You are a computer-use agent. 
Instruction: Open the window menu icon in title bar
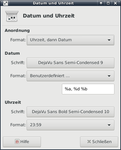(6, 3)
